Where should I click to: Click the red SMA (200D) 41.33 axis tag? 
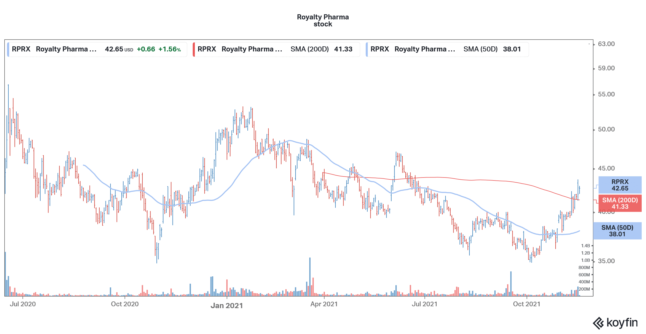[620, 203]
